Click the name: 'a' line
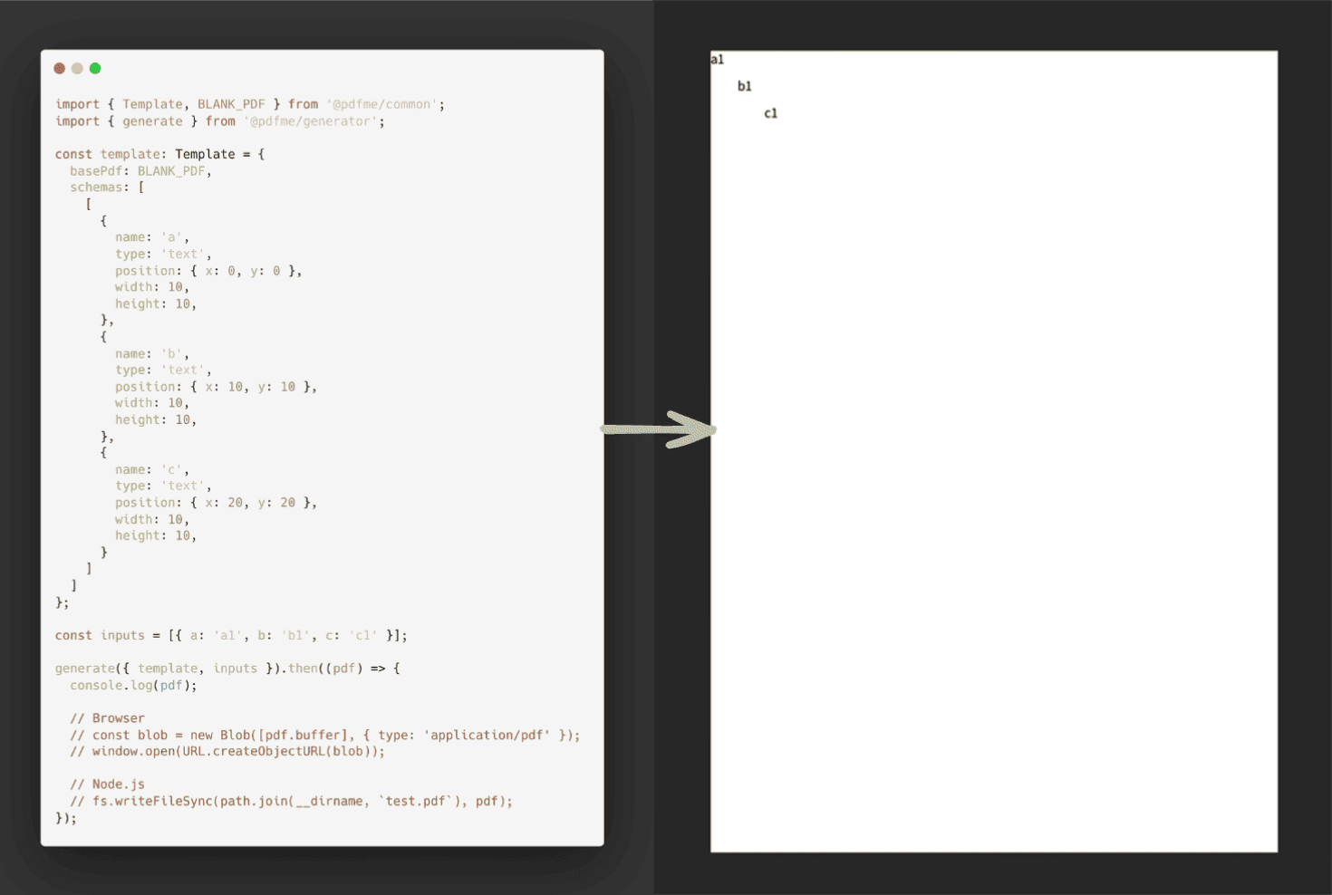The image size is (1332, 895). (x=151, y=237)
